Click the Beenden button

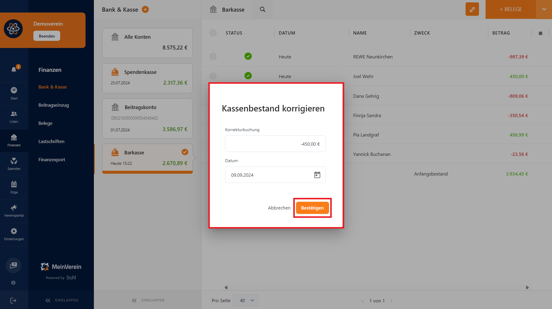(x=47, y=36)
